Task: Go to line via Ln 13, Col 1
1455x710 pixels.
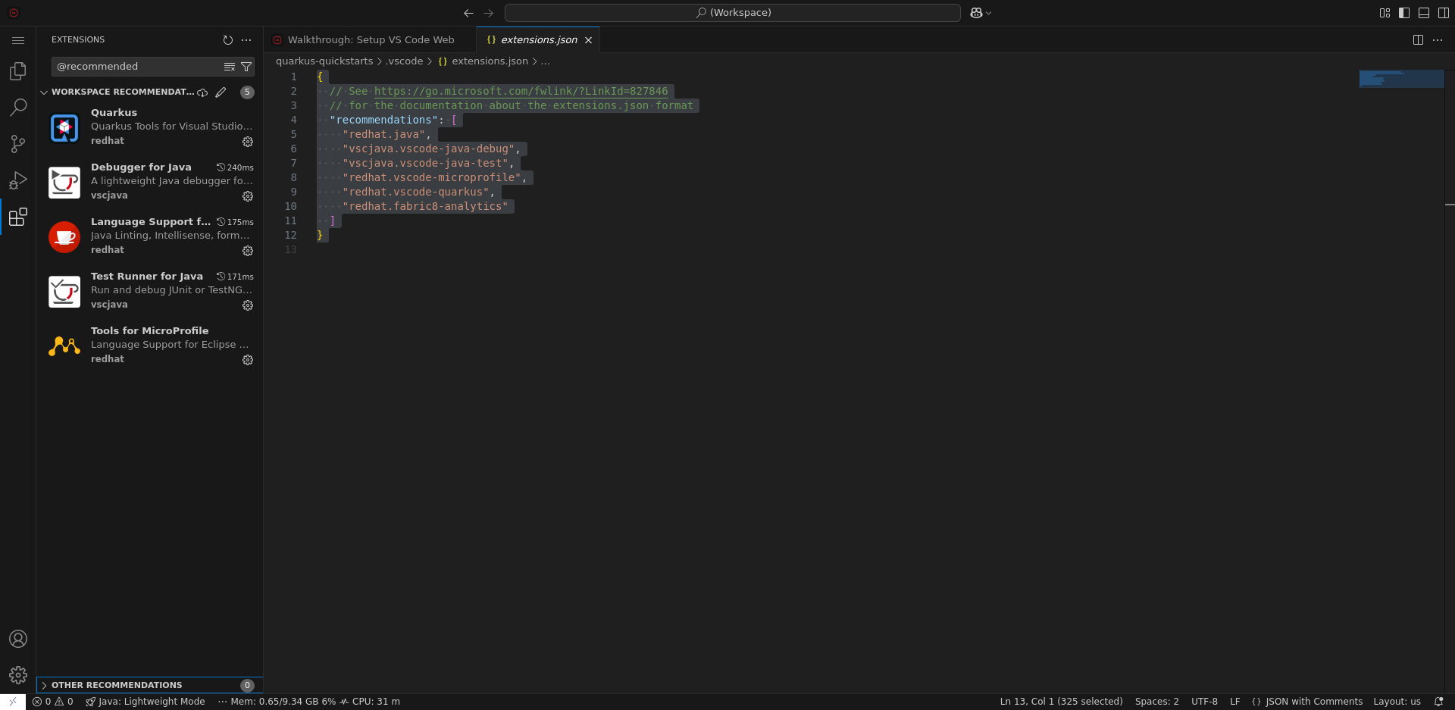Action: 1061,702
